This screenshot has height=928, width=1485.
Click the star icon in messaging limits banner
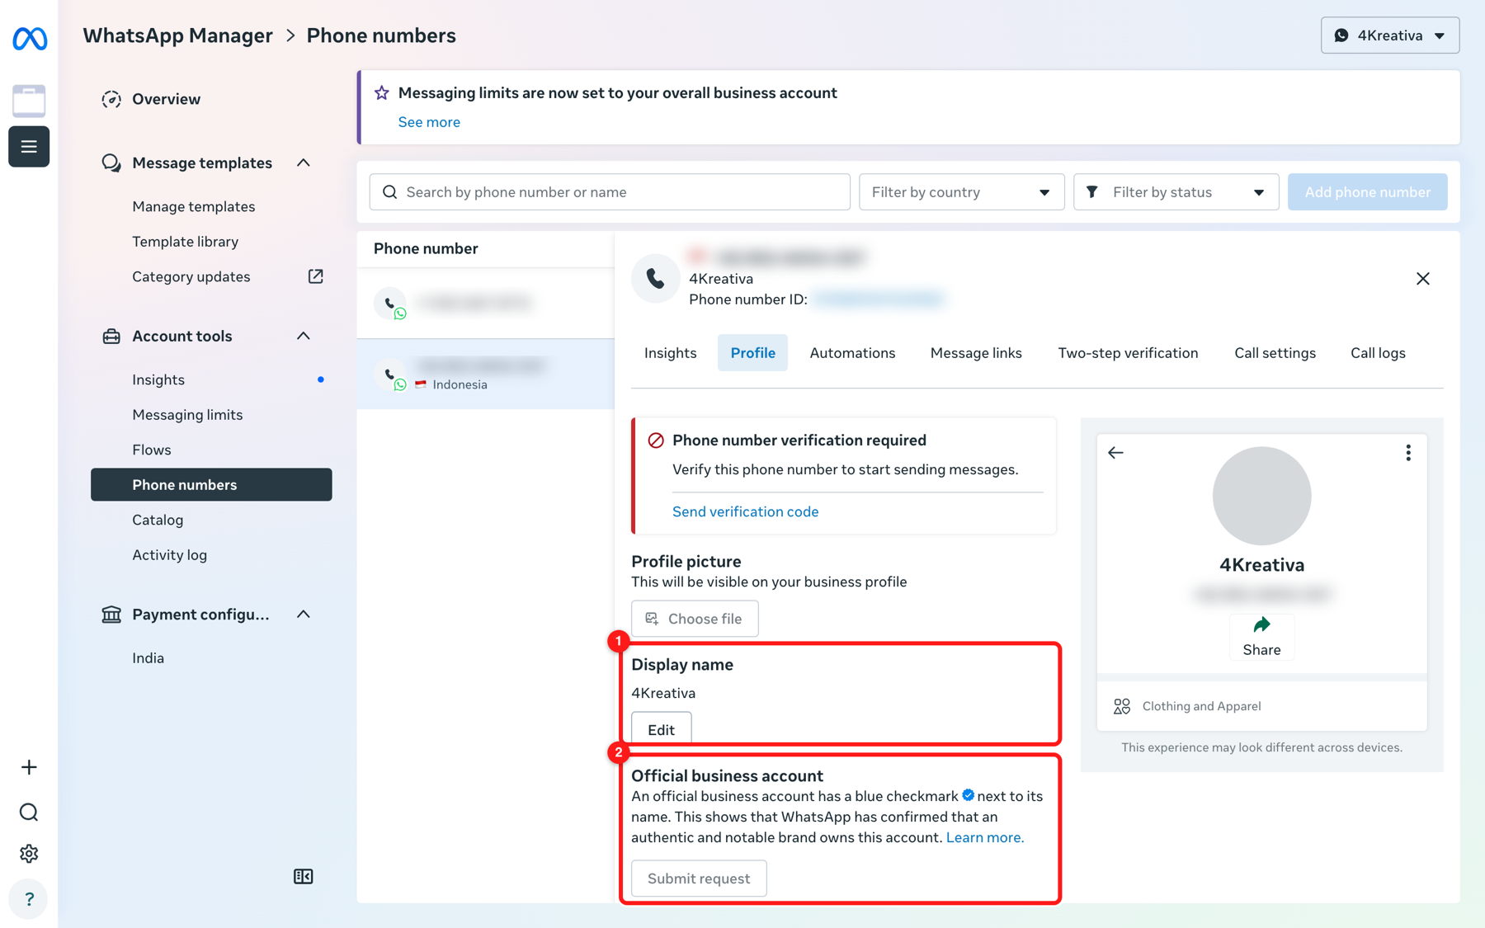(382, 93)
